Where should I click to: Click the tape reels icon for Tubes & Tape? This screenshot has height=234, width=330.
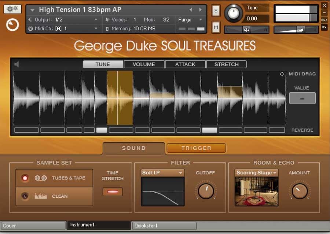pos(41,178)
